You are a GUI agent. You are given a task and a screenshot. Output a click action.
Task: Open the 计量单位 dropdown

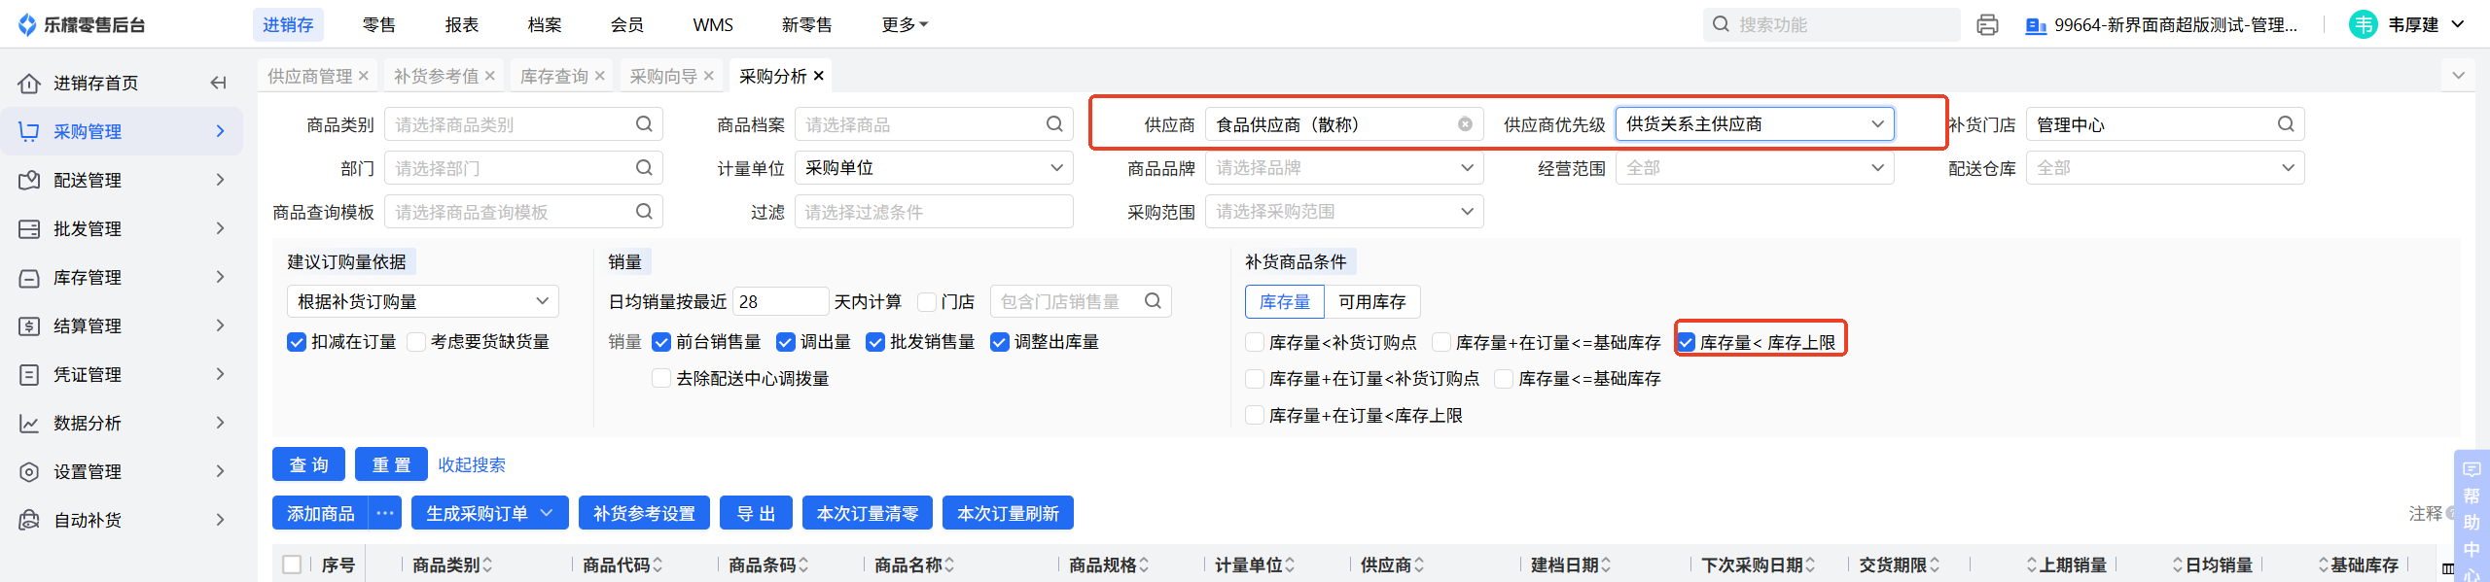click(934, 168)
